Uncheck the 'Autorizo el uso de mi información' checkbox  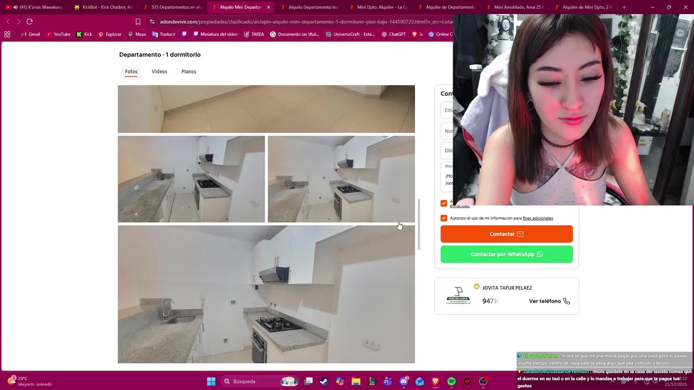coord(444,218)
